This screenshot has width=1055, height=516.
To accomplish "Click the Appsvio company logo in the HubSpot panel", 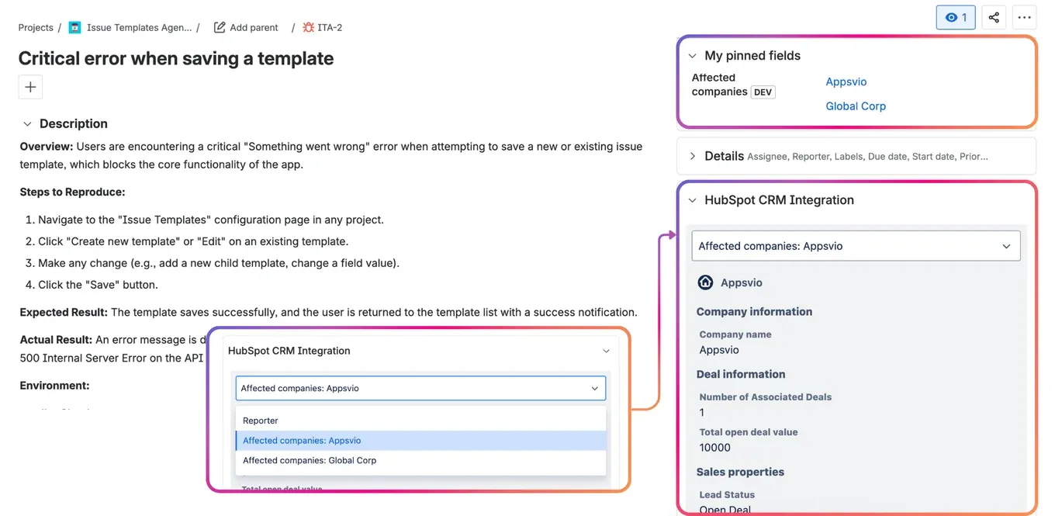I will pyautogui.click(x=705, y=282).
